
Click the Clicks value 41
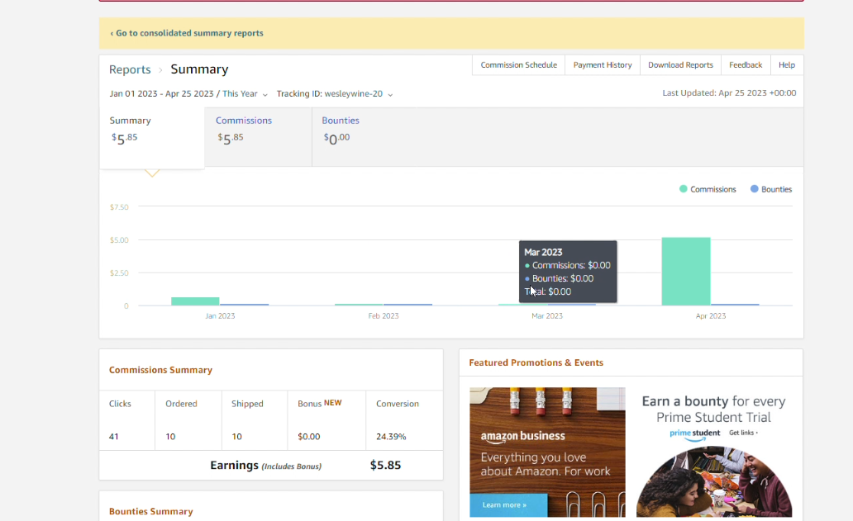pos(114,436)
